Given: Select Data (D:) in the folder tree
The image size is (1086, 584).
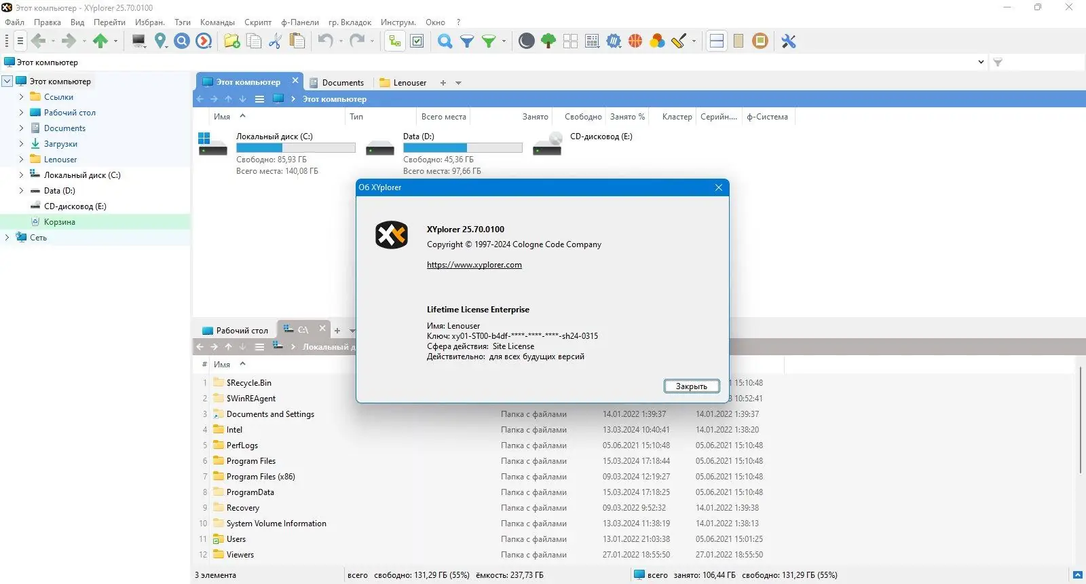Looking at the screenshot, I should point(59,191).
